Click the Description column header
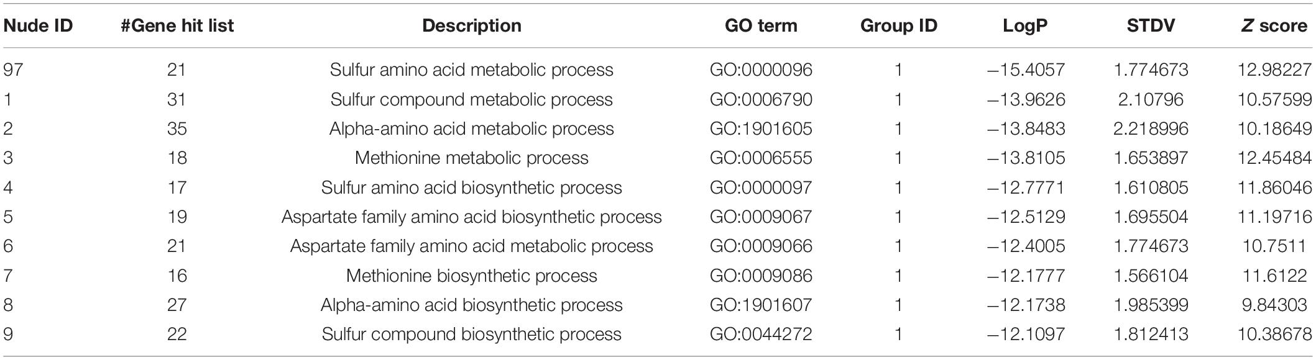The width and height of the screenshot is (1316, 360). [x=472, y=25]
